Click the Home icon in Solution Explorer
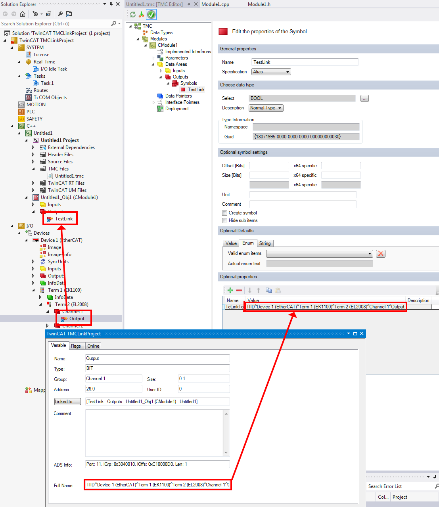Screen dimensions: 439x507 pyautogui.click(x=23, y=14)
